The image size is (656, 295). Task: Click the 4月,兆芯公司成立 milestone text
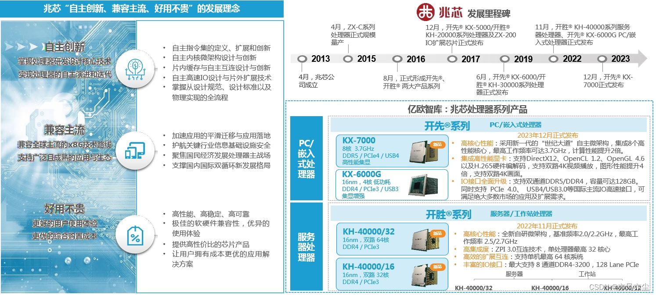[317, 81]
